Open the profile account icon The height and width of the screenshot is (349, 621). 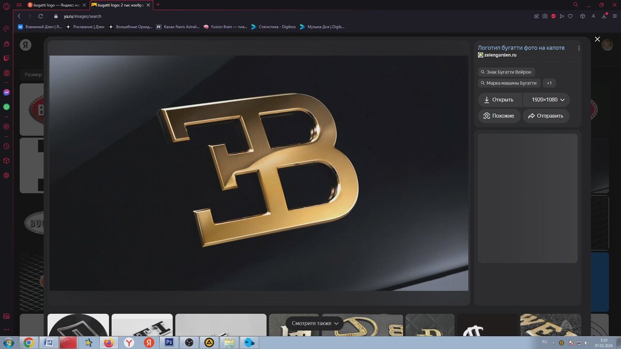594,16
